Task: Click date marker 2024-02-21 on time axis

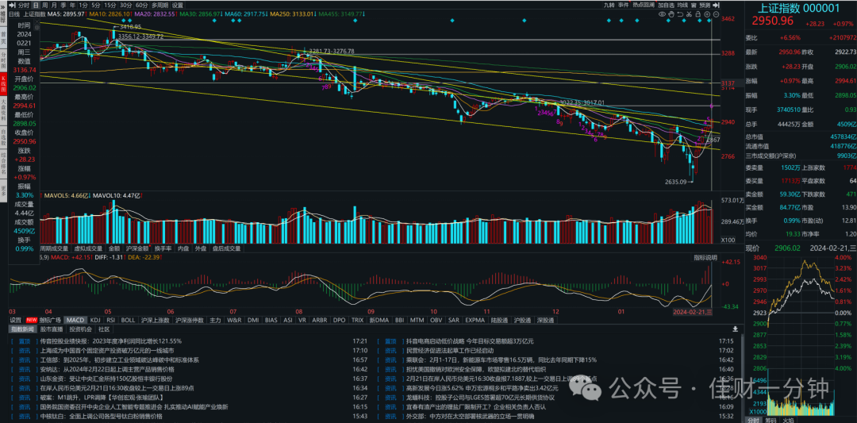Action: click(693, 312)
